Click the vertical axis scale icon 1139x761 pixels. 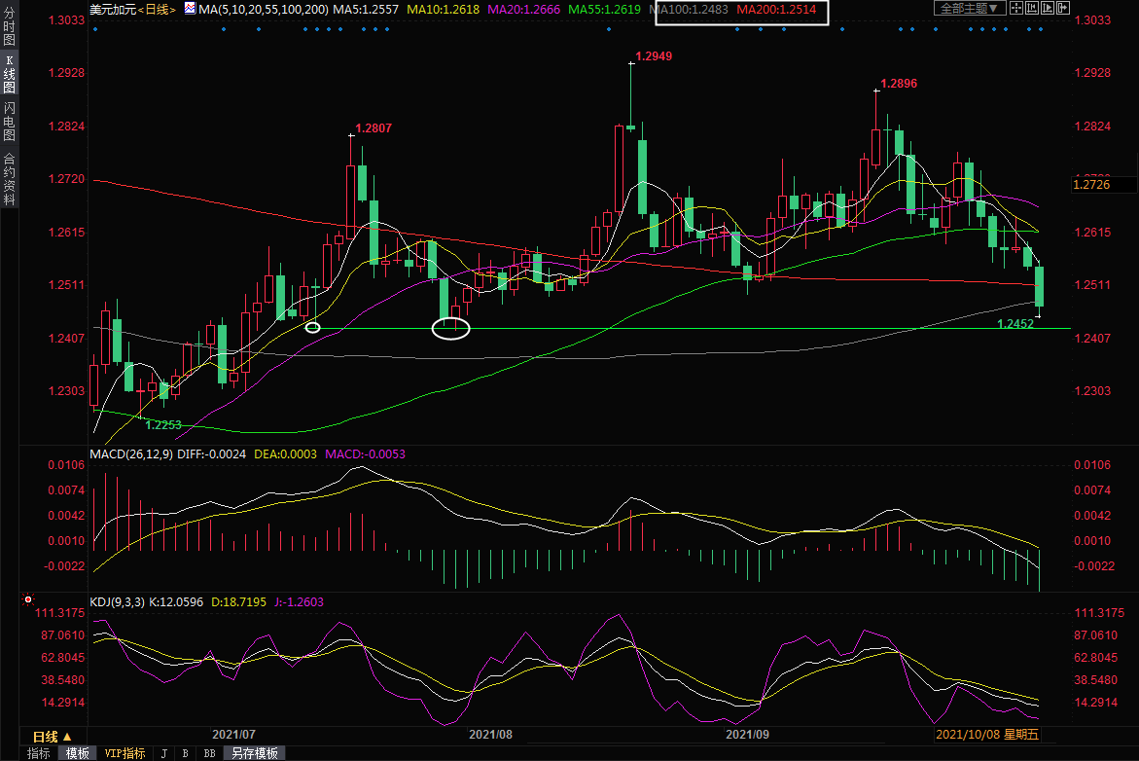click(x=1032, y=9)
